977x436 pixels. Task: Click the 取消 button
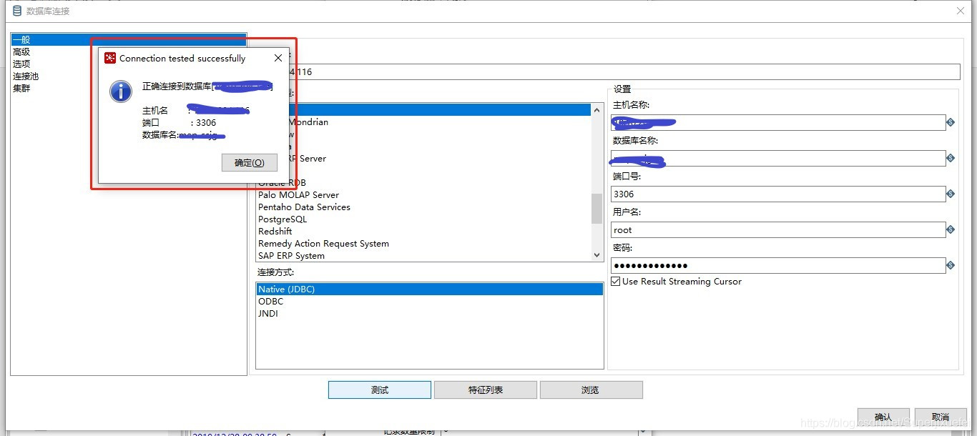pyautogui.click(x=941, y=417)
